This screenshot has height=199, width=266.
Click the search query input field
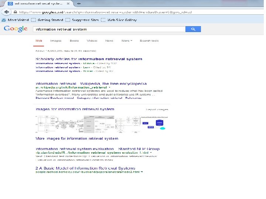pos(109,29)
